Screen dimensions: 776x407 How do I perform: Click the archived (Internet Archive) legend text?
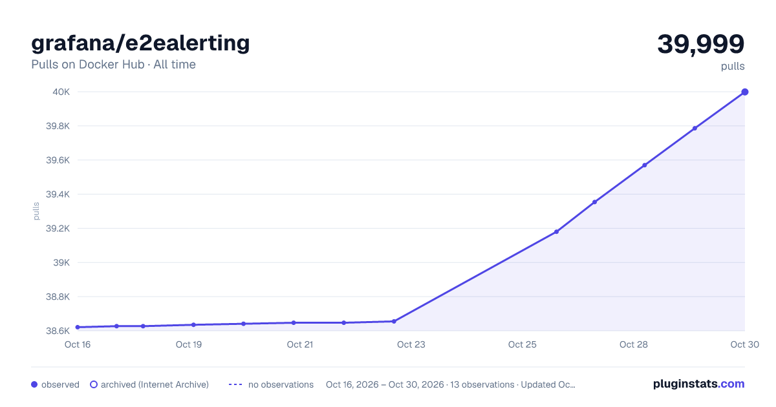tap(155, 384)
